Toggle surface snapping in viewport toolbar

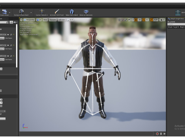(133, 20)
